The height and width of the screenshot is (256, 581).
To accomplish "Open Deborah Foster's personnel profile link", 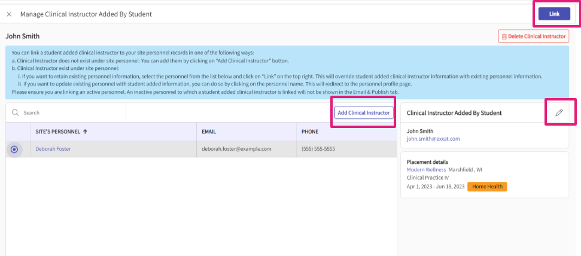I will click(53, 149).
